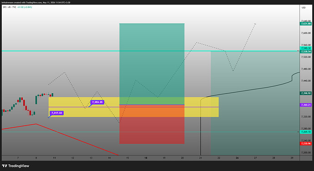The width and height of the screenshot is (314, 171).
Task: Click date 21 on the time axis
Action: (x=200, y=158)
